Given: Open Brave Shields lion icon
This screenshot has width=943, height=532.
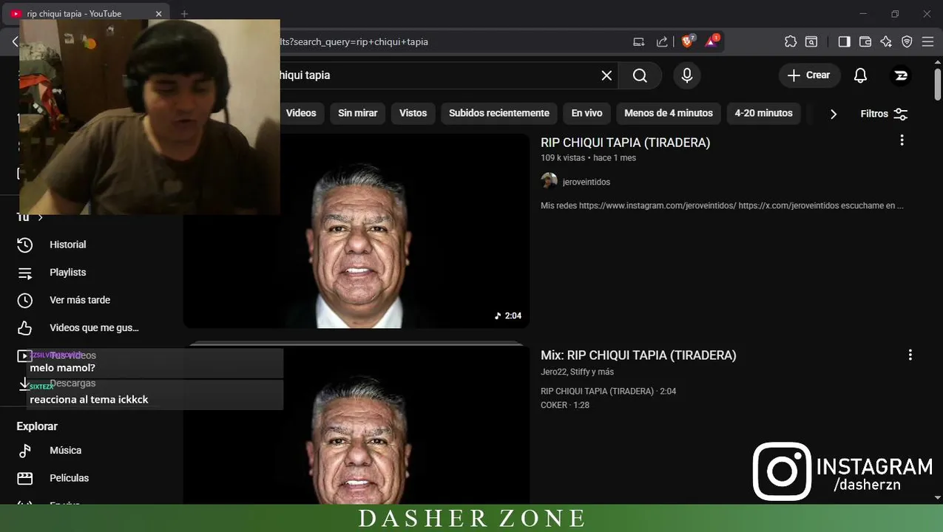Looking at the screenshot, I should coord(687,41).
